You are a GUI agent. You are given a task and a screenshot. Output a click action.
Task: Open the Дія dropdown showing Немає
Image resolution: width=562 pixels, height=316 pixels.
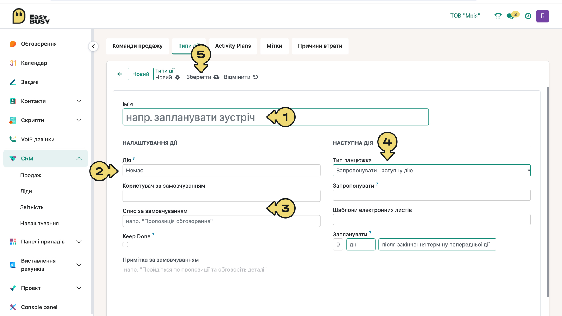click(221, 171)
